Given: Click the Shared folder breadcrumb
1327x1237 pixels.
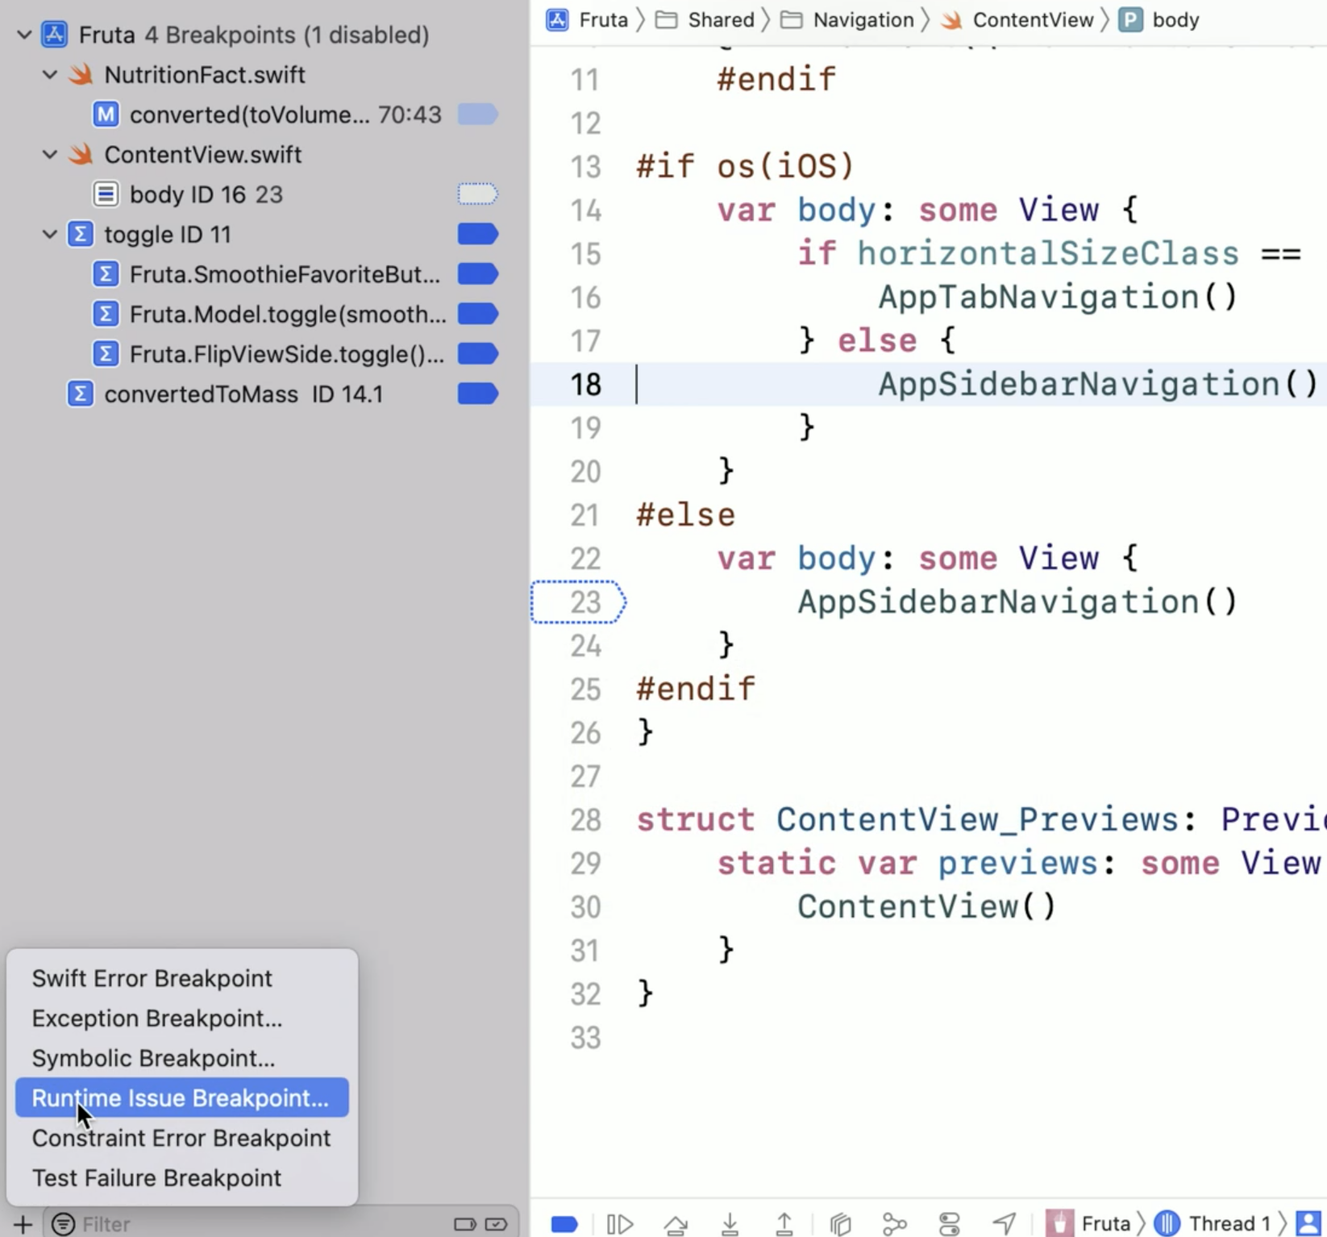Looking at the screenshot, I should click(x=705, y=19).
